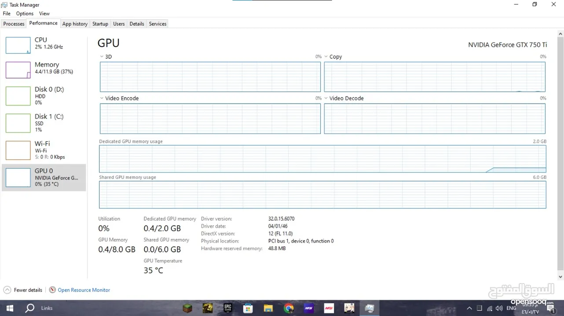Select Disk 1 (C:) SSD item
This screenshot has height=316, width=564.
[44, 123]
